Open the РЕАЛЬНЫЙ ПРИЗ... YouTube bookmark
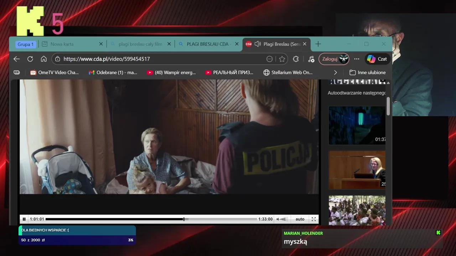 point(230,73)
